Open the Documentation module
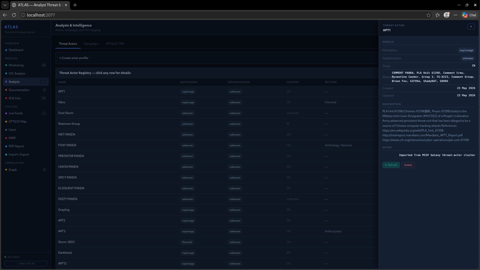This screenshot has width=480, height=270. pos(26,90)
